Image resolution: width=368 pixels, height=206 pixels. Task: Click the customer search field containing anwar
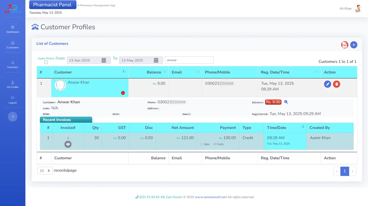[x=189, y=60]
